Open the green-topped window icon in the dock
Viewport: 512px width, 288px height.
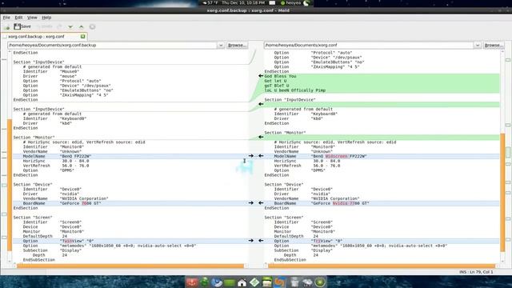(266, 282)
